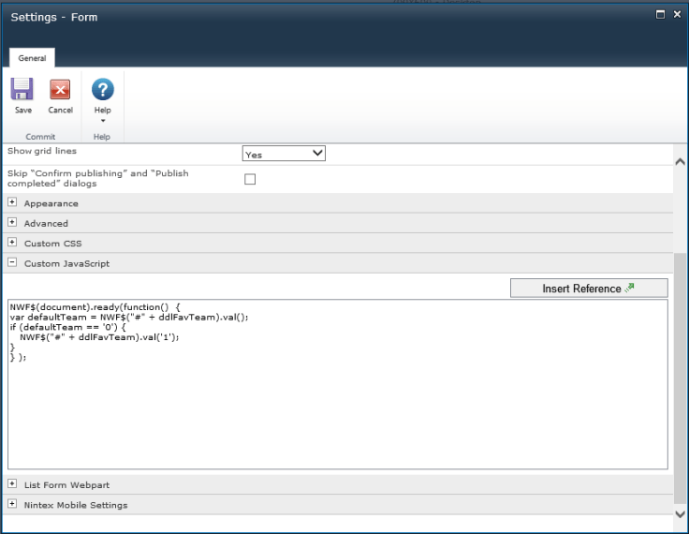689x534 pixels.
Task: Open the Help dropdown arrow below the label
Action: point(102,121)
